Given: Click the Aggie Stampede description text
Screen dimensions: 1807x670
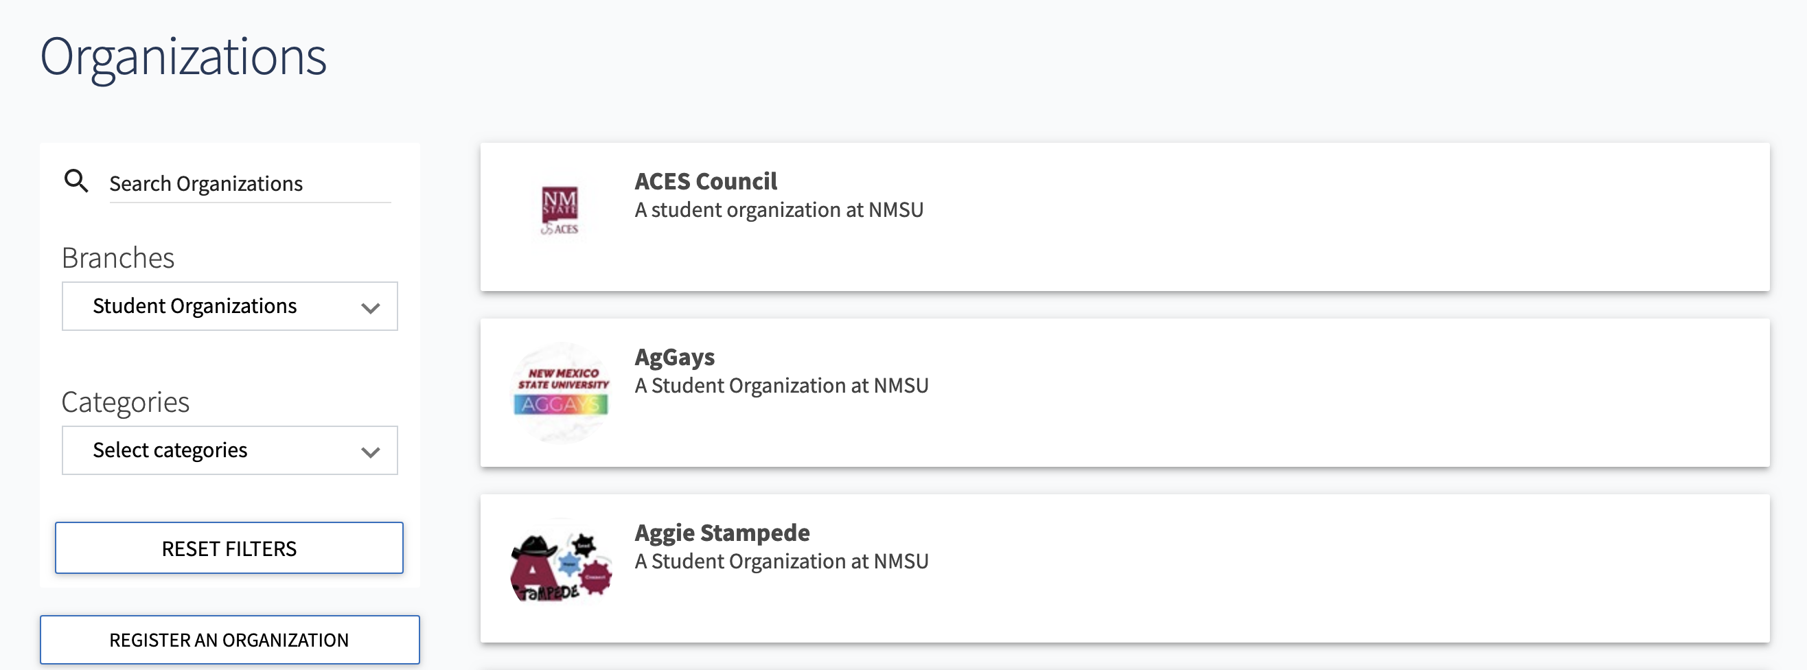Looking at the screenshot, I should click(781, 562).
